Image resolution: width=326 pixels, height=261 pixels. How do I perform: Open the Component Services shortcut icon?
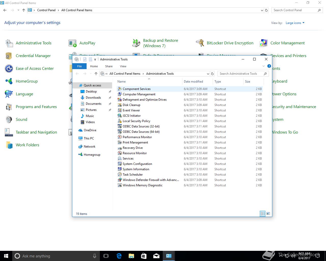click(119, 89)
